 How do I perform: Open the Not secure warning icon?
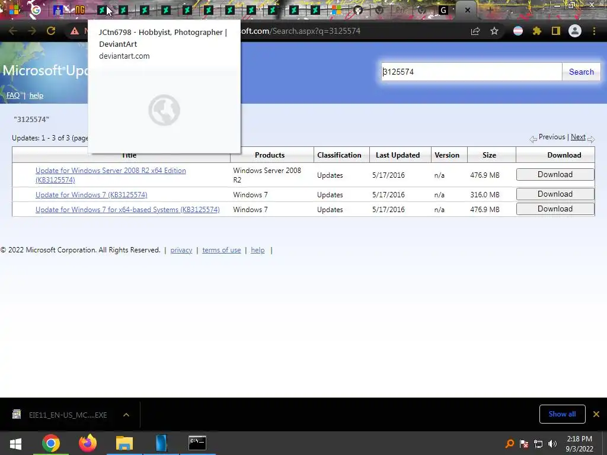click(x=74, y=31)
